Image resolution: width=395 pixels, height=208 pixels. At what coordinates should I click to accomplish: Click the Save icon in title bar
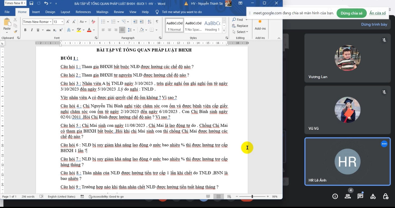pyautogui.click(x=31, y=3)
